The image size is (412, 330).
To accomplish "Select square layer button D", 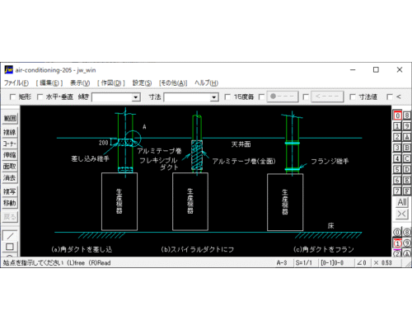I will click(x=407, y=169).
